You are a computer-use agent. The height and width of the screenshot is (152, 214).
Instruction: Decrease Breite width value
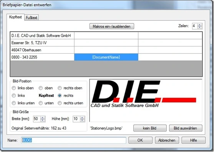[x=43, y=120]
